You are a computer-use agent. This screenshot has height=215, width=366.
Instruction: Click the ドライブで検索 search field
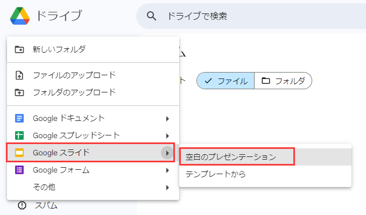251,16
